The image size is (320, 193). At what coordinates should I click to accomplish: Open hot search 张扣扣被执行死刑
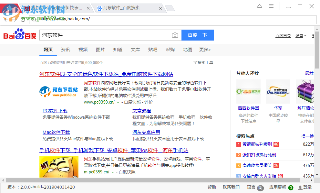(x=259, y=155)
